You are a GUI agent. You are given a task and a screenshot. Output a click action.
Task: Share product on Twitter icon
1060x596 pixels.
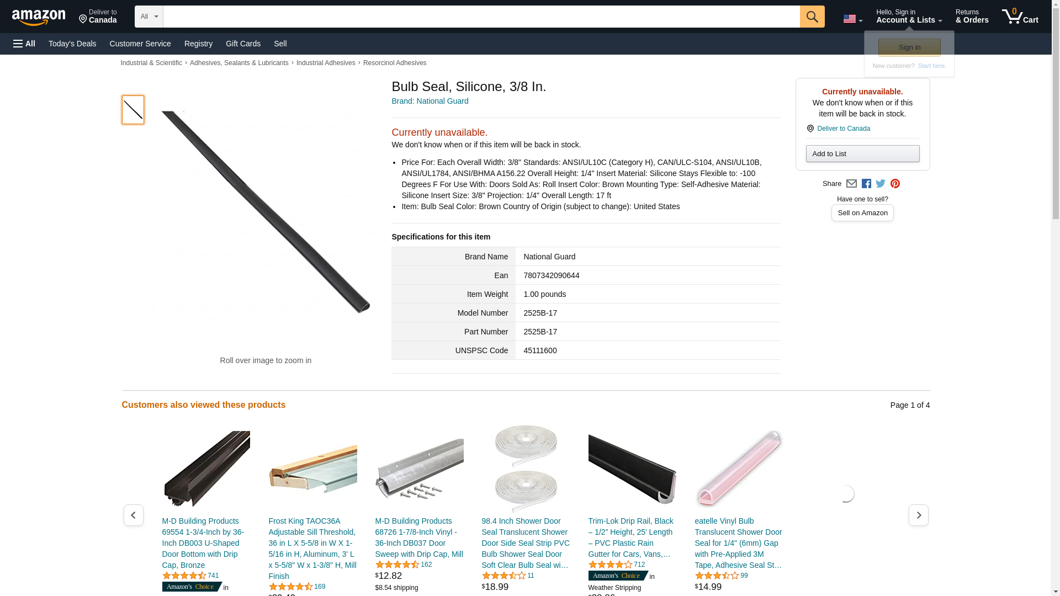click(881, 184)
